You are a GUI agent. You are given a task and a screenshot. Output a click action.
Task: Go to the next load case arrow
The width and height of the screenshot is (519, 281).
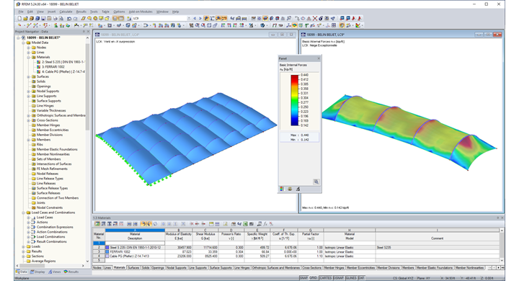click(x=200, y=19)
